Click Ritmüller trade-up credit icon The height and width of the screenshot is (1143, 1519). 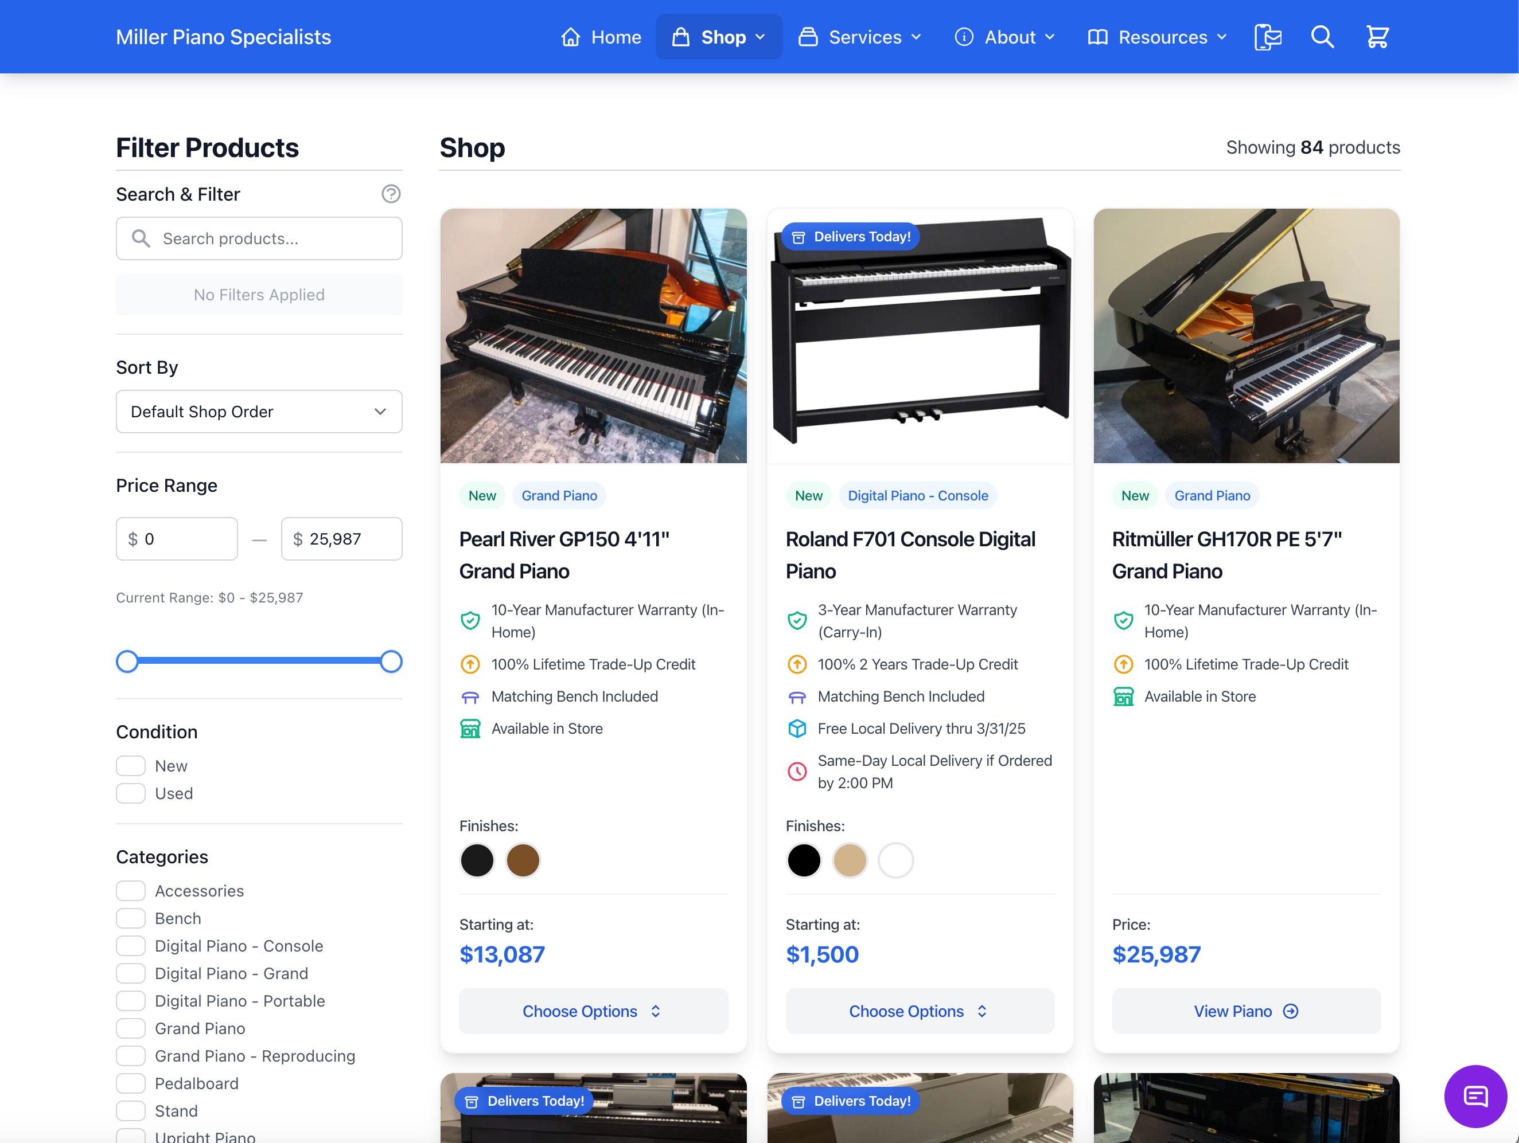[x=1123, y=664]
